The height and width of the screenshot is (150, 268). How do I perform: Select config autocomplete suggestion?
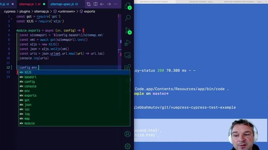[74, 82]
